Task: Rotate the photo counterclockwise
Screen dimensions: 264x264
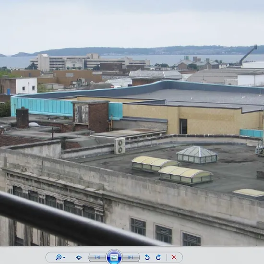Action: pyautogui.click(x=147, y=257)
